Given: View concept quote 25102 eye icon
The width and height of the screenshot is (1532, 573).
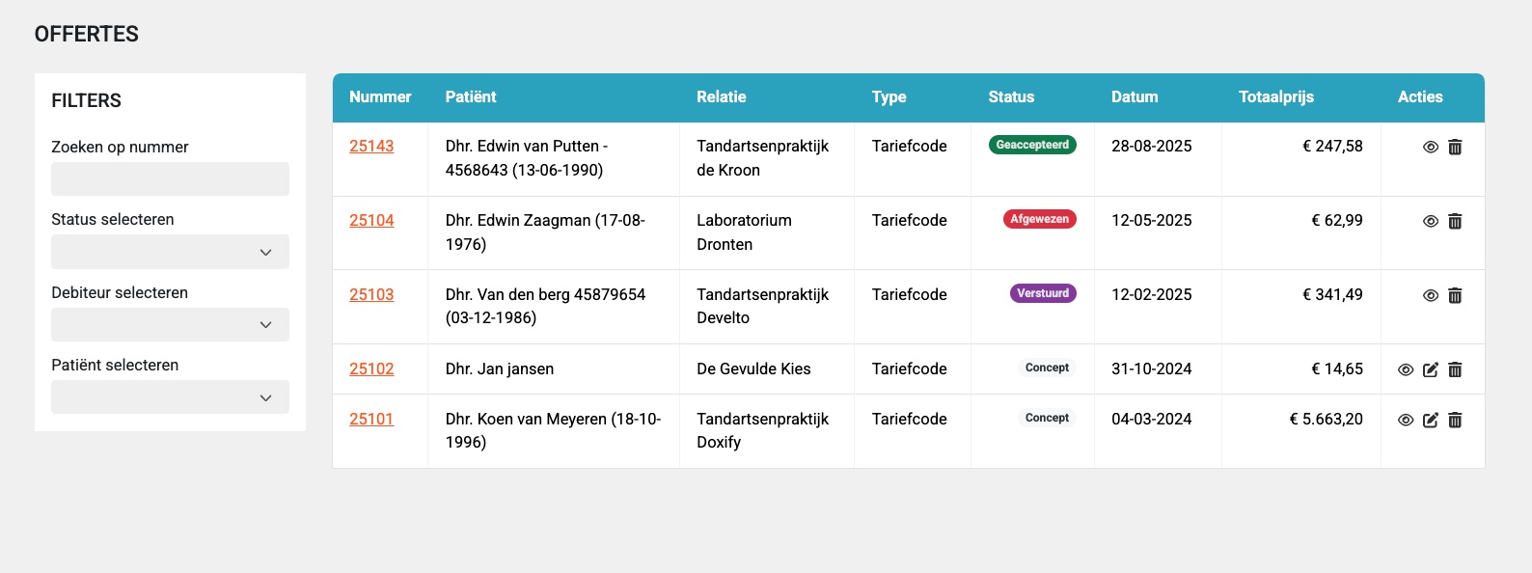Looking at the screenshot, I should [x=1406, y=369].
